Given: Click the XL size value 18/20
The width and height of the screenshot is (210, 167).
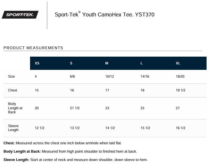Looking at the screenshot, I should coord(180,76).
